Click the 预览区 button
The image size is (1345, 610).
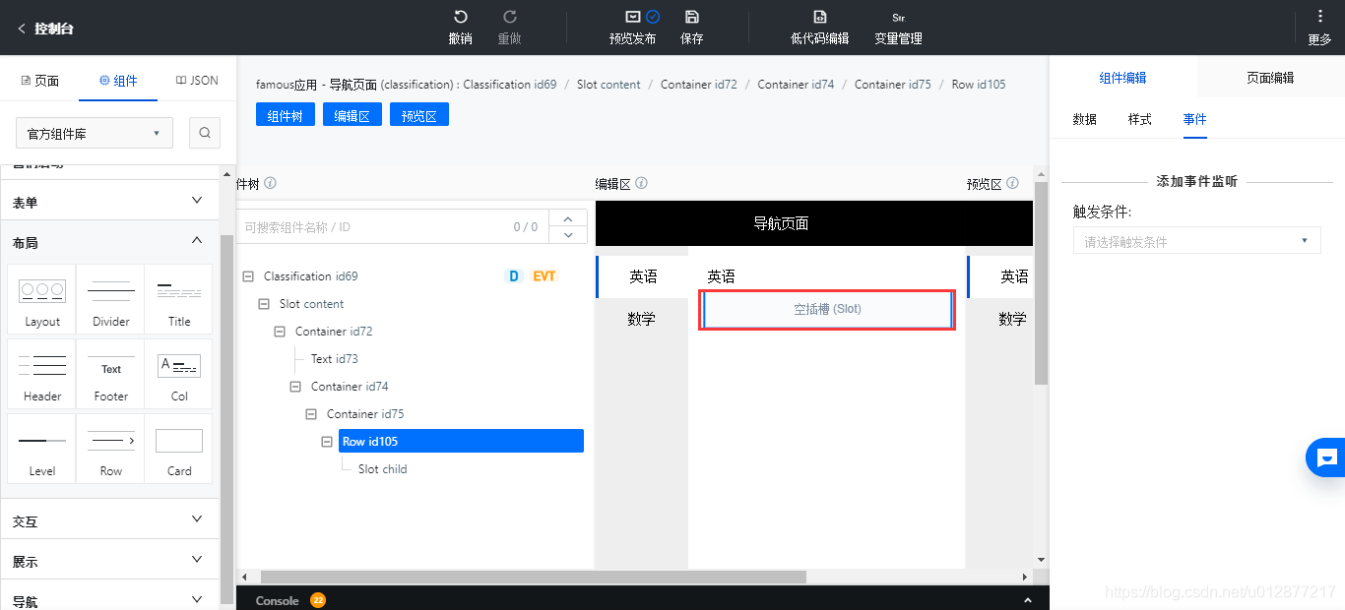pyautogui.click(x=419, y=115)
